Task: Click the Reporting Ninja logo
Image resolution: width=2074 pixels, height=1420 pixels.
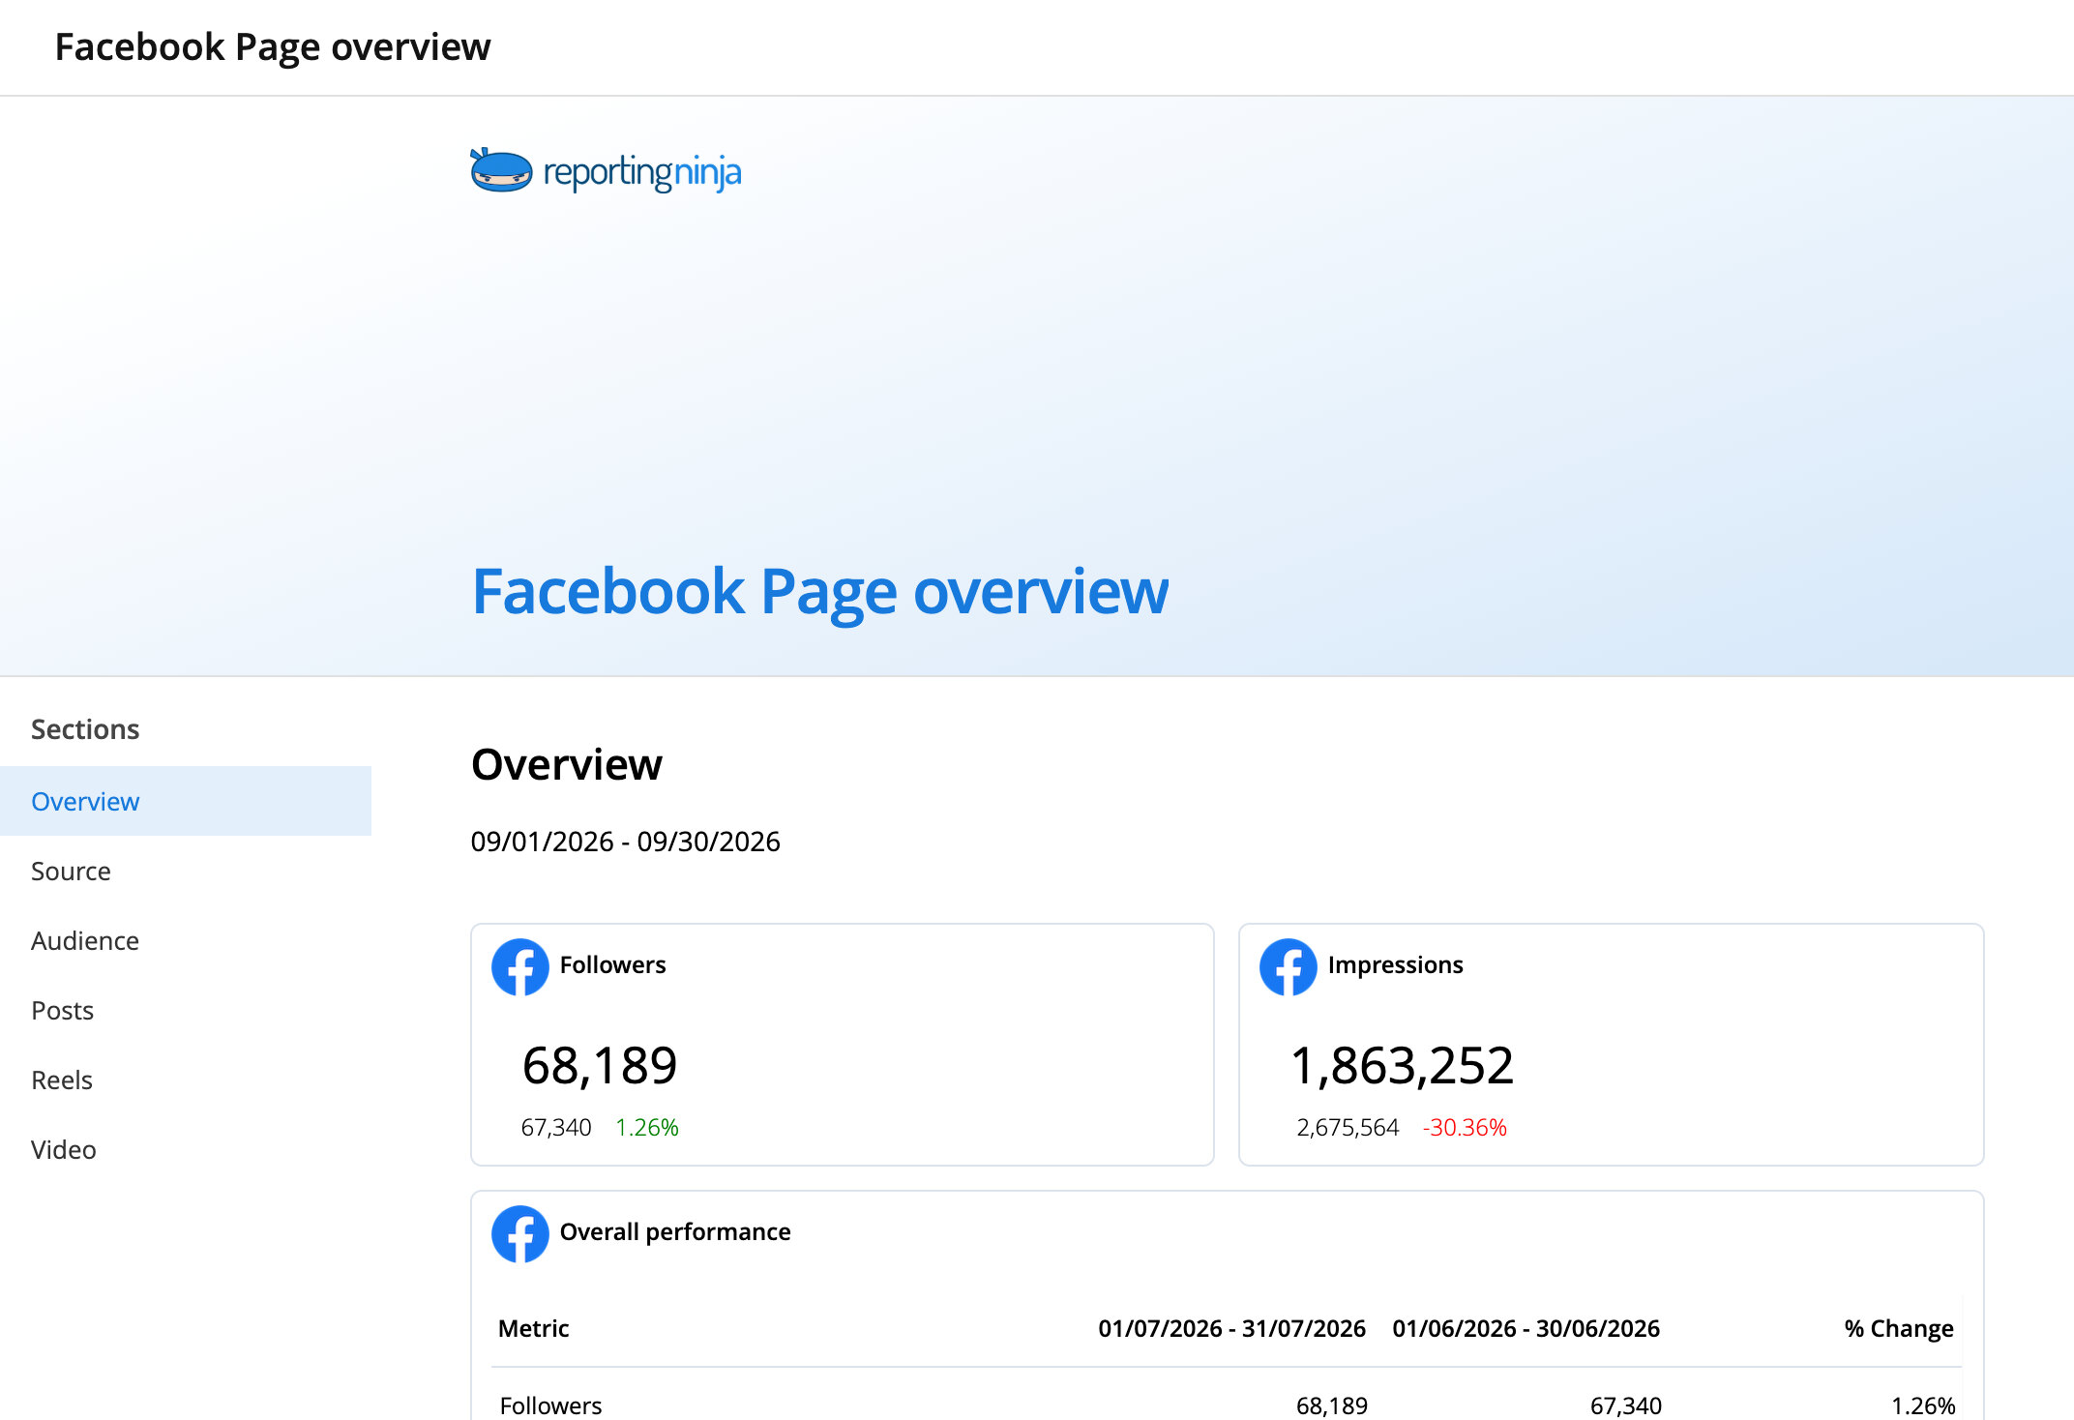Action: point(606,171)
